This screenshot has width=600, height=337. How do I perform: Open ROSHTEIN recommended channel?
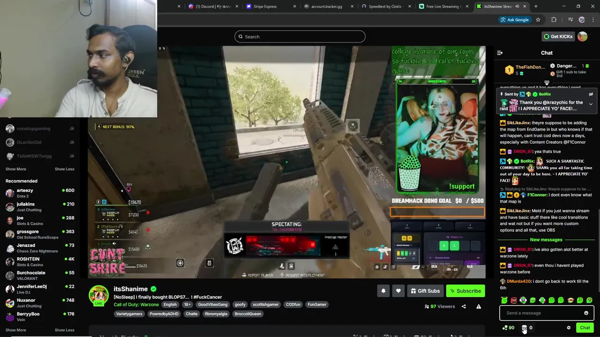point(40,262)
